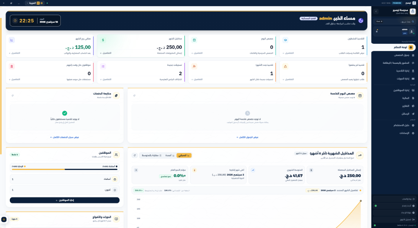
Task: Click the المداخيل الشهرية trend icon
Action: coord(360,155)
